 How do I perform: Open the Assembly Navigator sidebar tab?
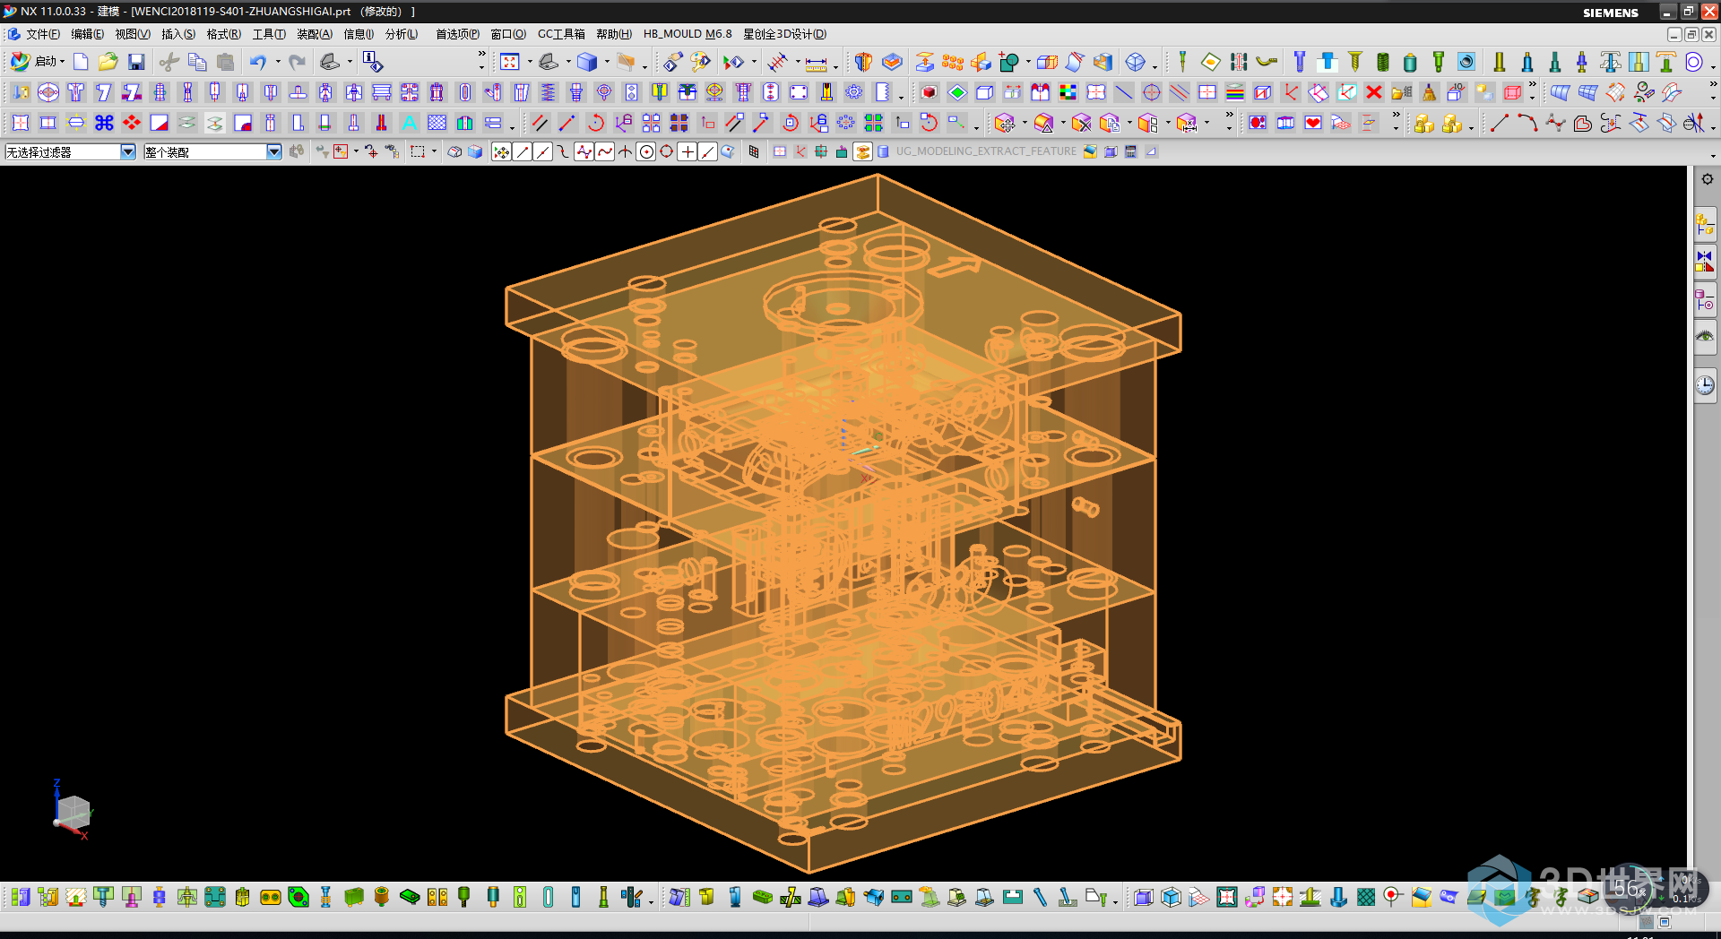pos(1705,225)
